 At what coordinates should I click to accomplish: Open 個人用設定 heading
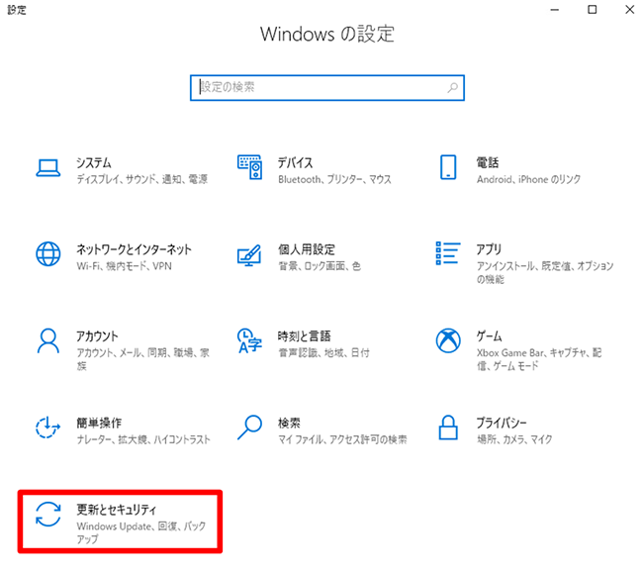click(307, 249)
